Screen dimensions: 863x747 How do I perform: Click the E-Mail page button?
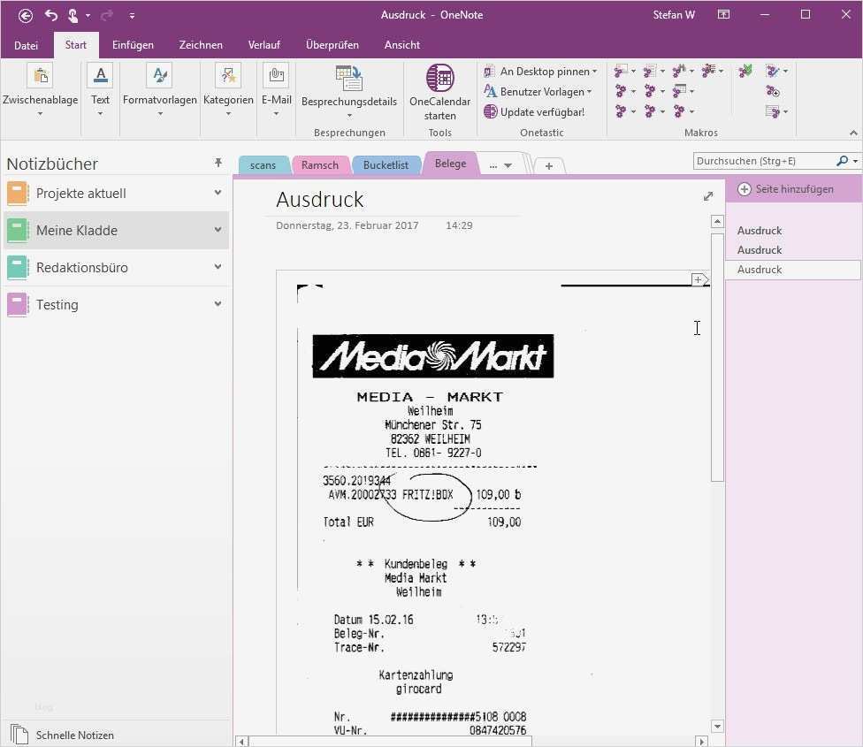tap(276, 91)
